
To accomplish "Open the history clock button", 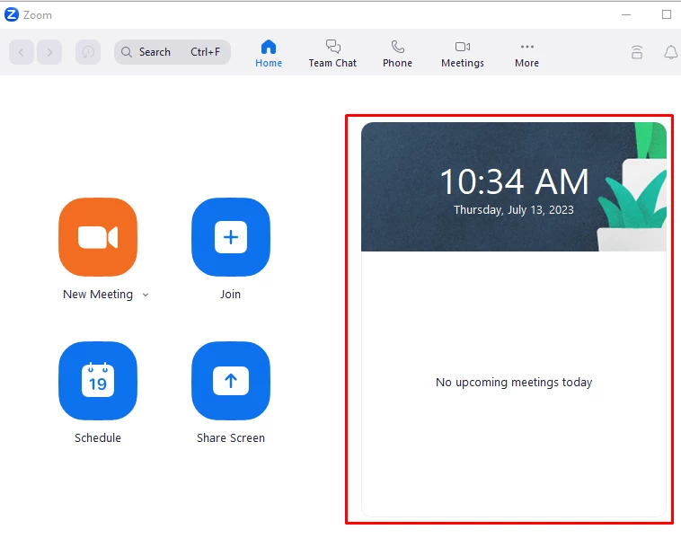I will tap(88, 52).
